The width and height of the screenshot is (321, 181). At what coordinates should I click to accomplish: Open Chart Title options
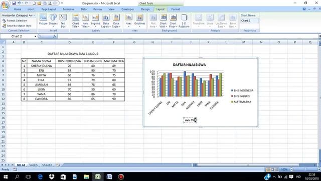(x=76, y=21)
